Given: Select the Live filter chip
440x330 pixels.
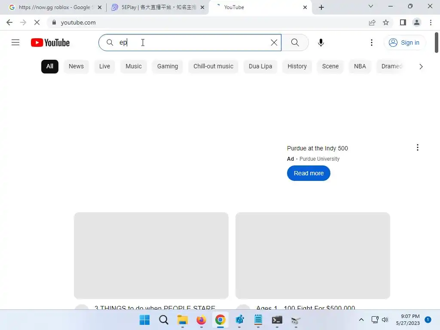Looking at the screenshot, I should click(105, 67).
